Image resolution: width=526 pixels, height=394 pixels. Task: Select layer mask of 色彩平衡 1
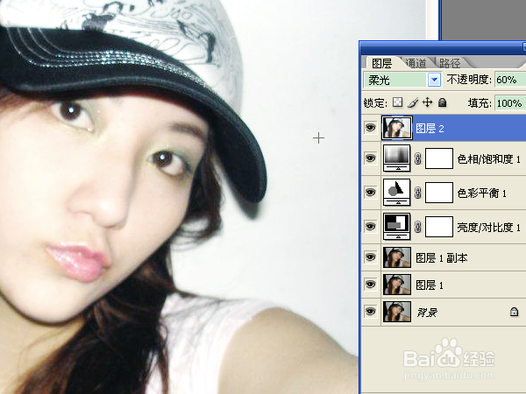(439, 193)
